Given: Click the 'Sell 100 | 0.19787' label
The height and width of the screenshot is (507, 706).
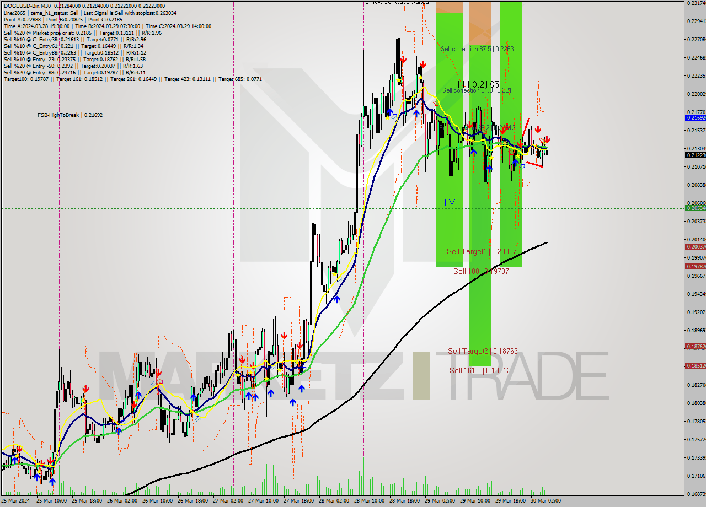Looking at the screenshot, I should 481,271.
